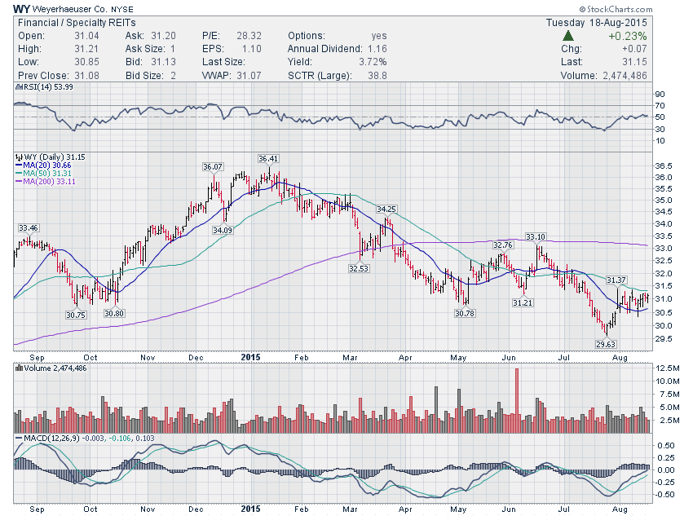Screen dimensions: 693x516
Task: Click the 33.46 price label
Action: click(x=29, y=228)
